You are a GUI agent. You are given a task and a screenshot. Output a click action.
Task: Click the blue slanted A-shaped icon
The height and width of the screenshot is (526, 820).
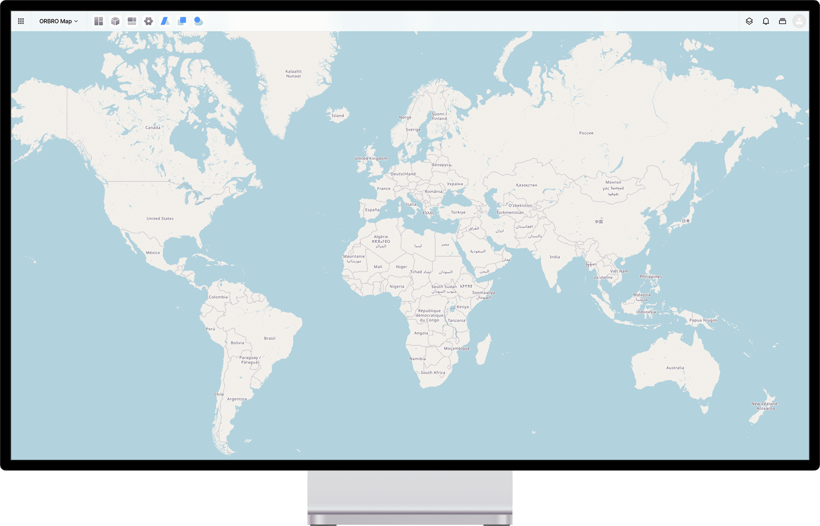[165, 21]
